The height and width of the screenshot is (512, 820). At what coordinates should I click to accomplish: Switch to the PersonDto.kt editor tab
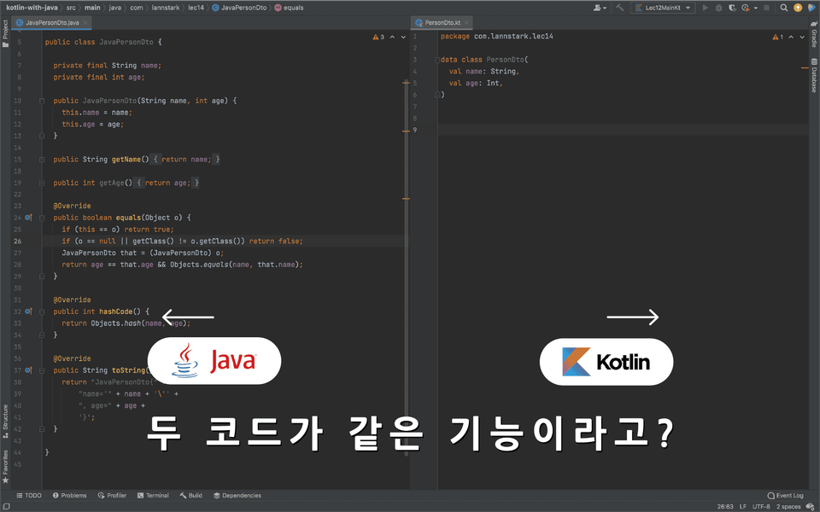[x=442, y=22]
